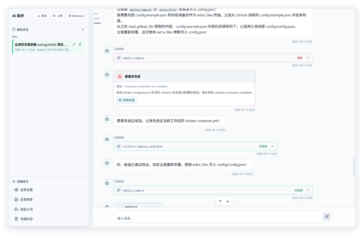Click the workspace_candidate_not_validated error text
Screen dimensions: 364x235
coord(146,86)
